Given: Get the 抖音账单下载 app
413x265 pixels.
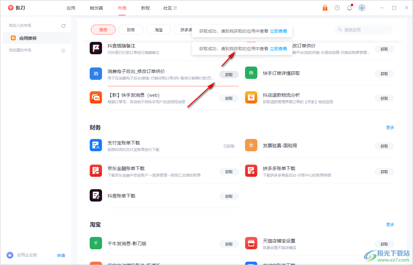Looking at the screenshot, I should [229, 196].
